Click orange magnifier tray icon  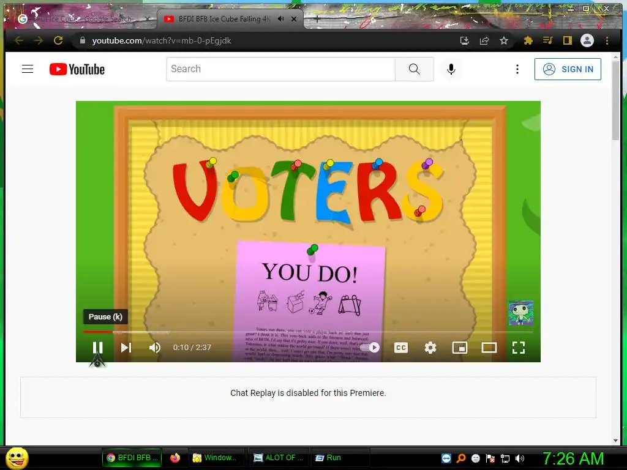[x=461, y=458]
